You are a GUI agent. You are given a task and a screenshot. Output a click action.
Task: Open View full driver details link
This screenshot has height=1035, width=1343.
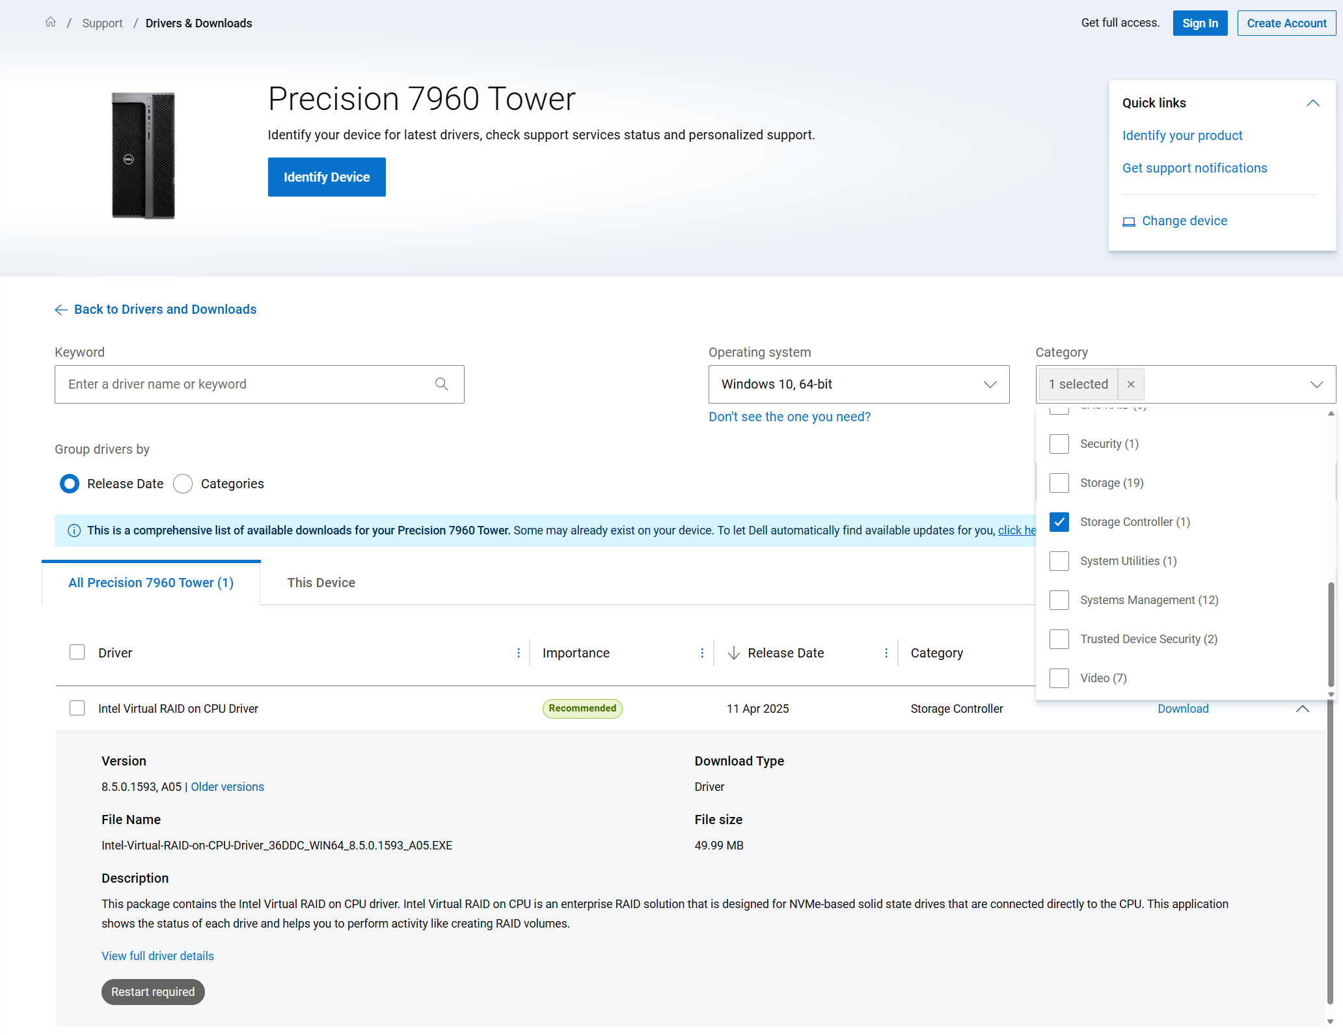click(157, 956)
